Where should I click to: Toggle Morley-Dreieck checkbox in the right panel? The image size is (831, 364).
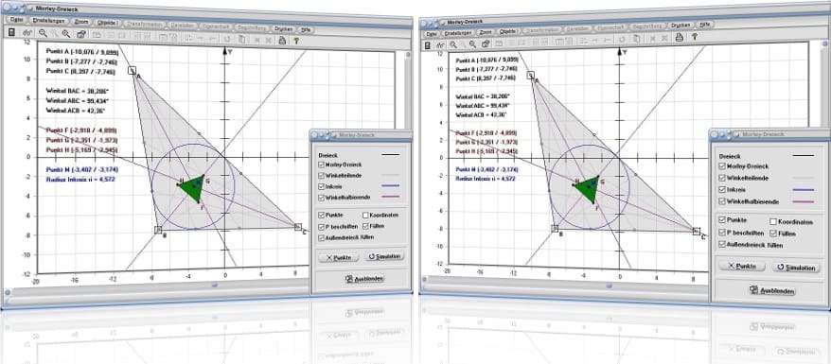[722, 166]
